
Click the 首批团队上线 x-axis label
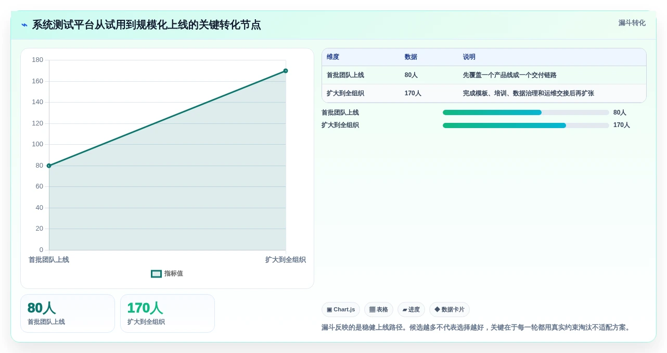[x=49, y=260]
